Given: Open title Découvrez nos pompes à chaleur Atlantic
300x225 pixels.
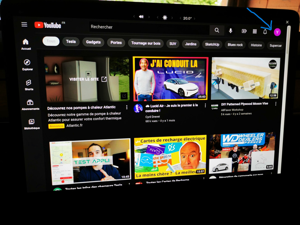Looking at the screenshot, I should pyautogui.click(x=82, y=108).
